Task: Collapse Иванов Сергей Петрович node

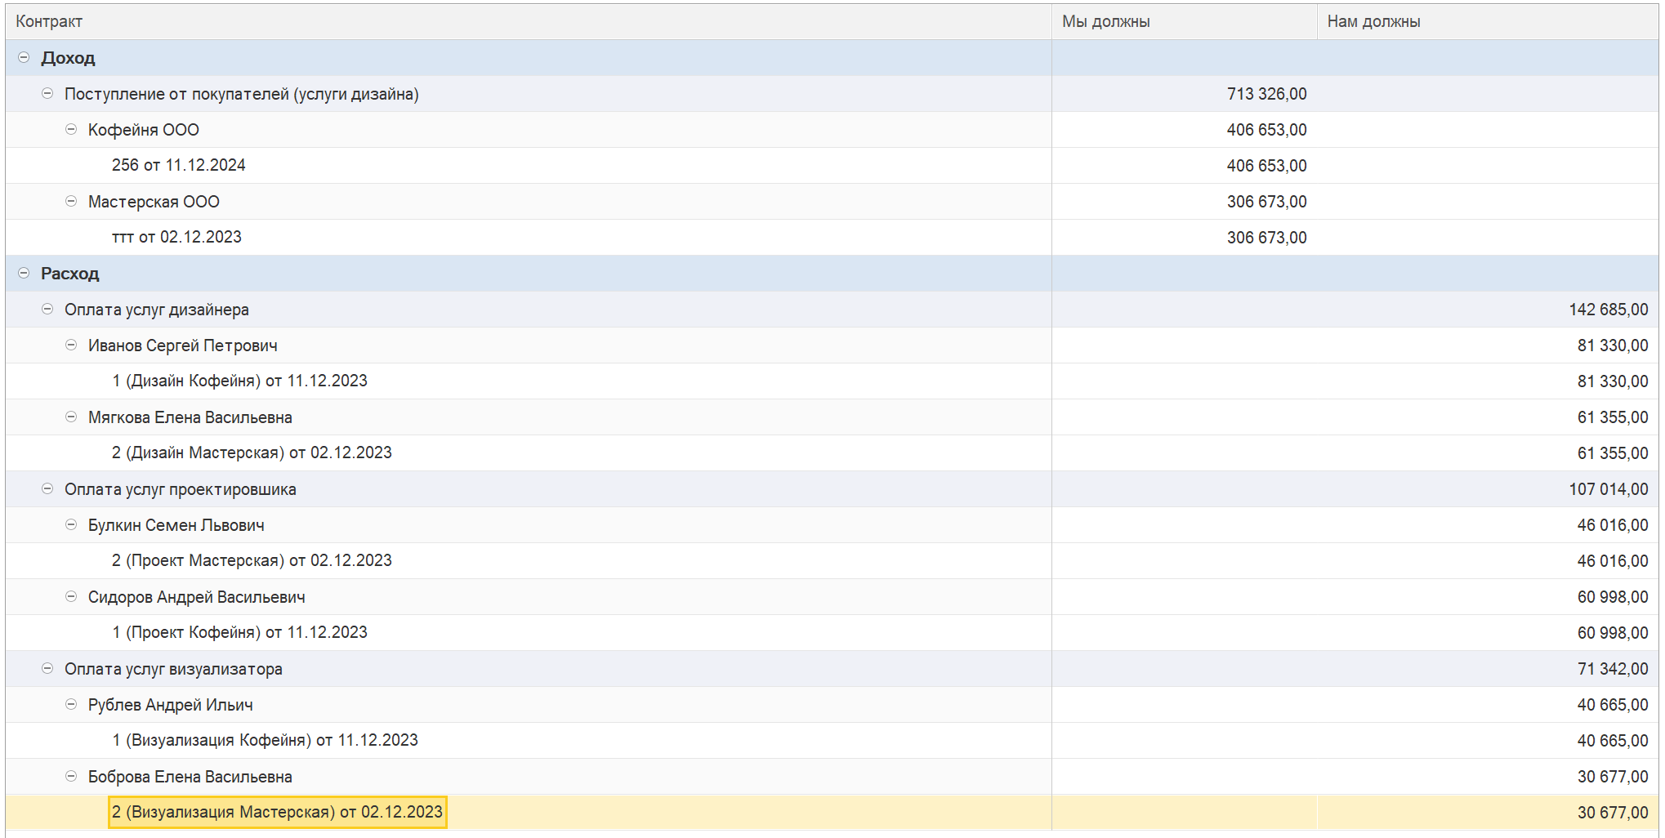Action: point(71,345)
